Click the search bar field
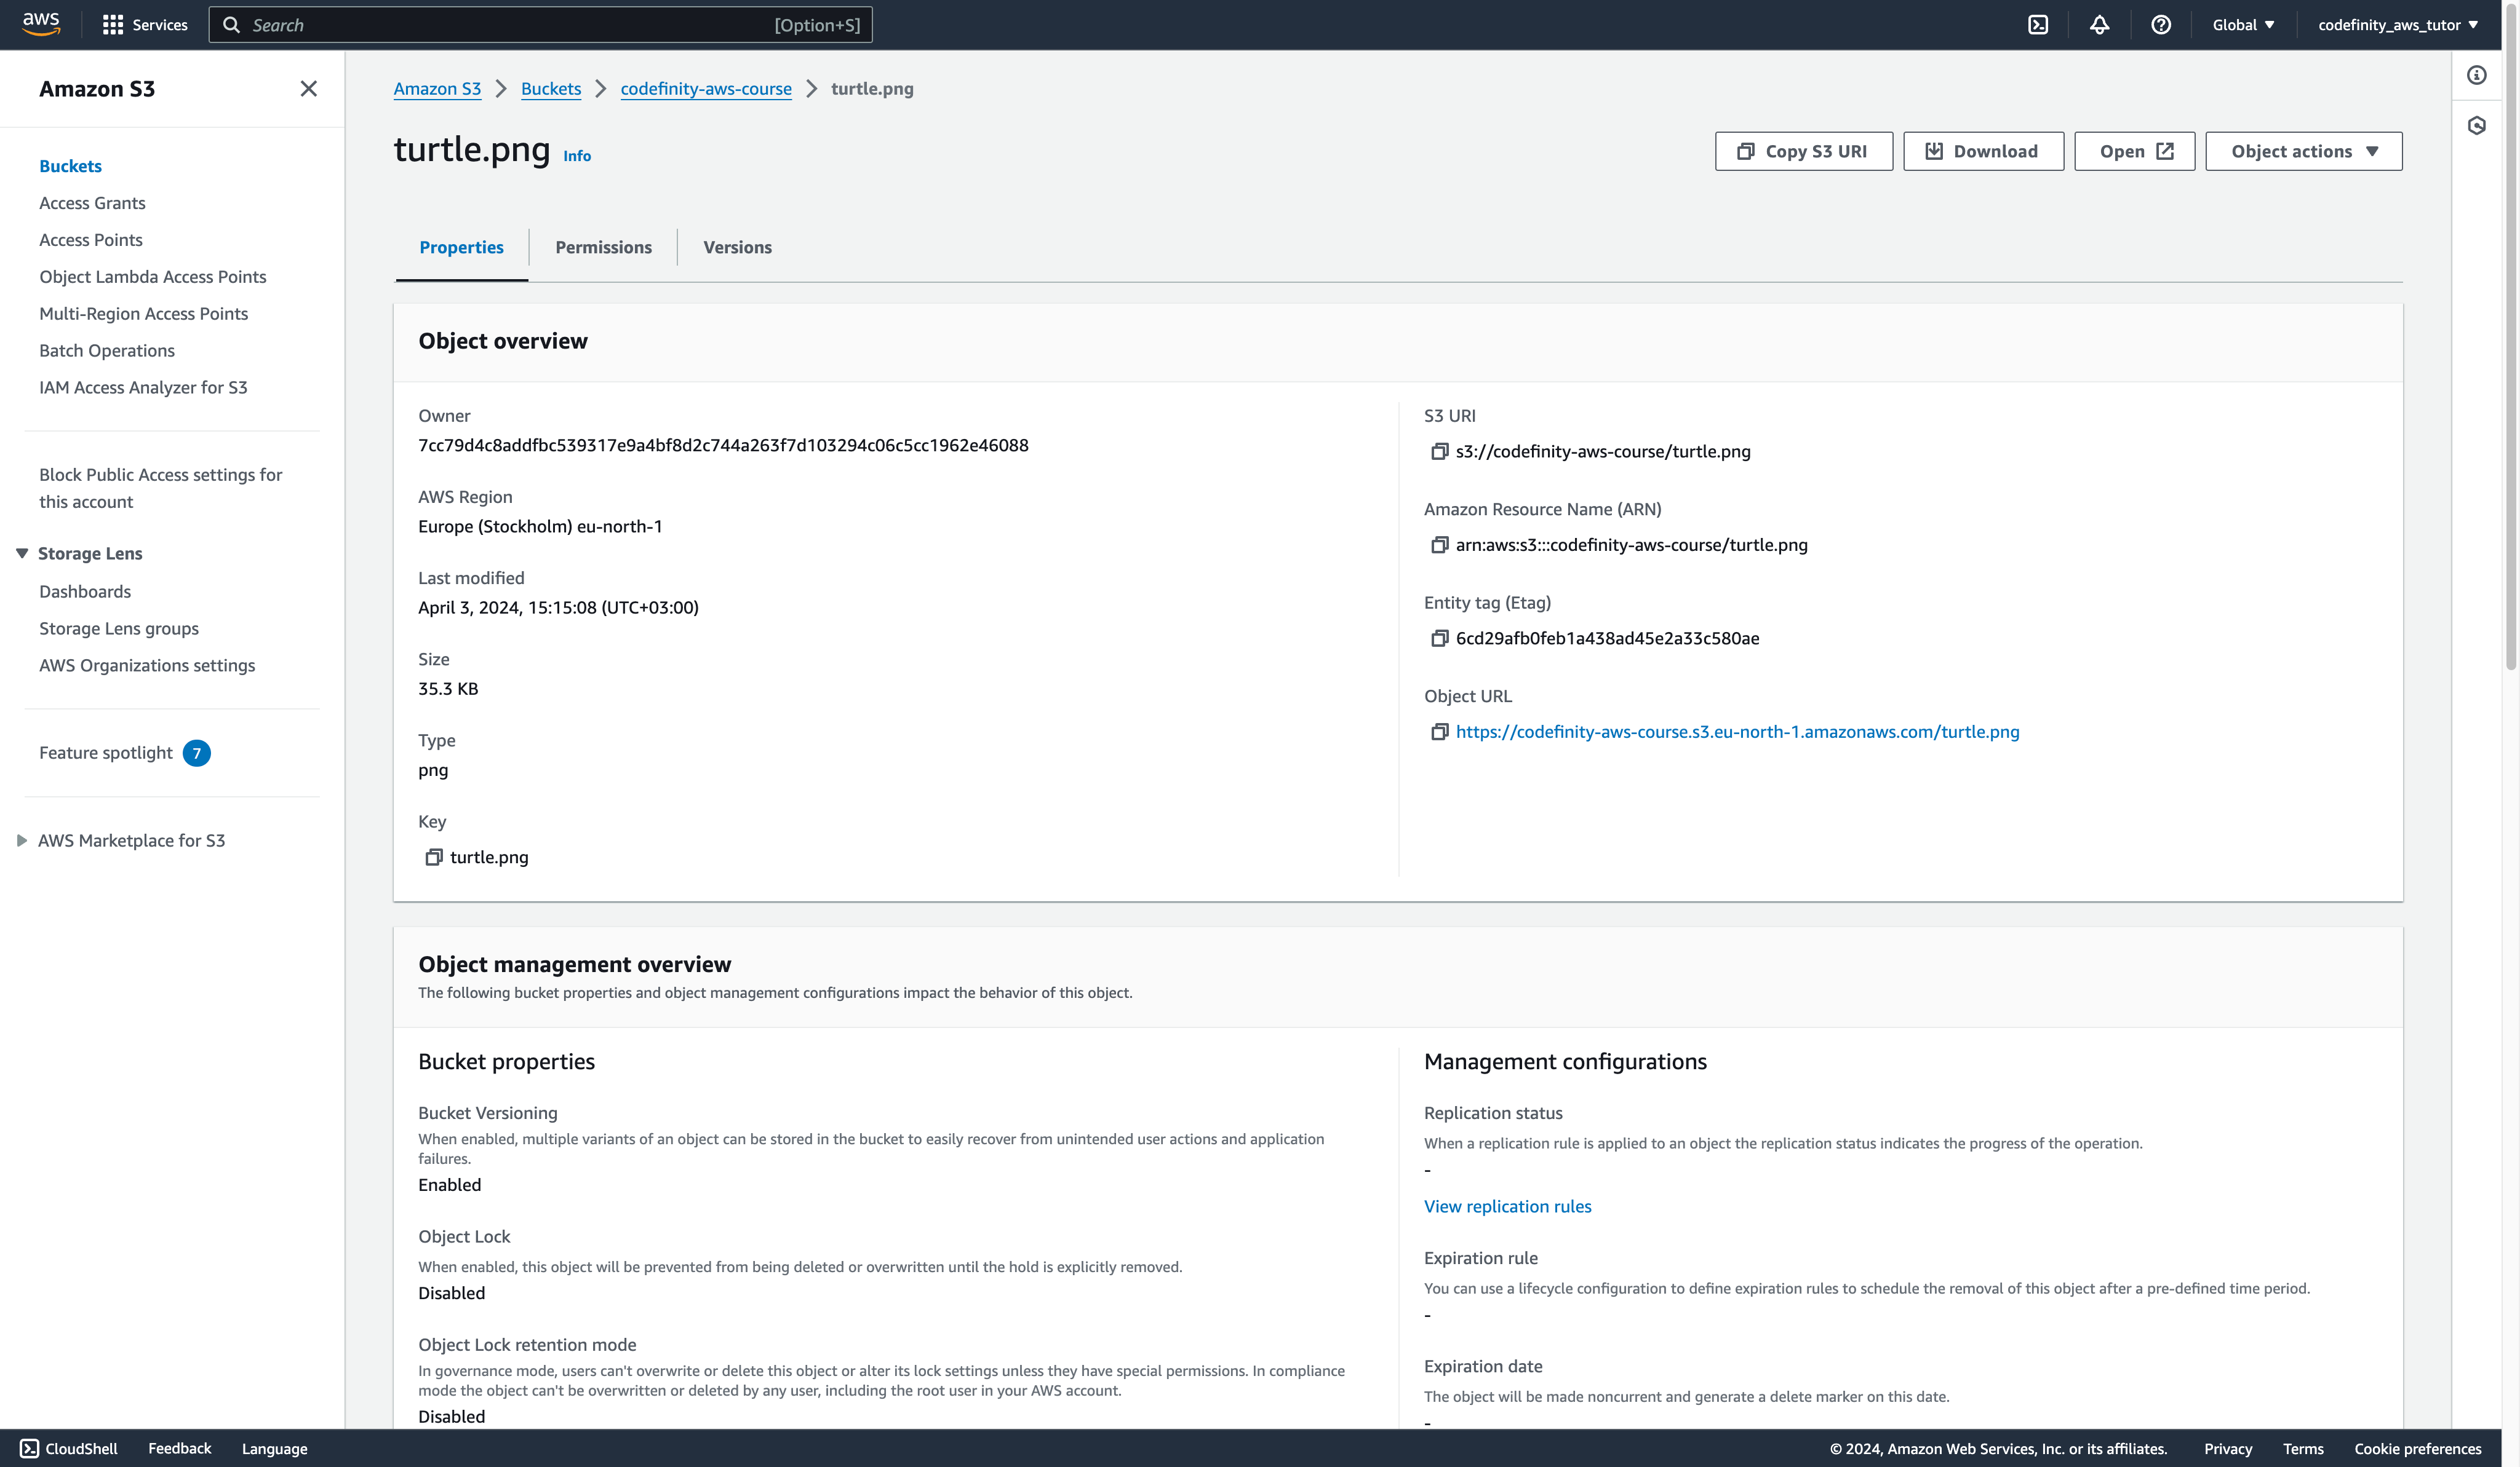Screen dimensions: 2520x1467 (x=540, y=25)
